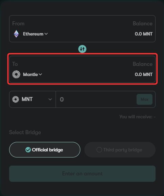This screenshot has height=196, width=164.
Task: Select the Official bridge option
Action: click(45, 150)
